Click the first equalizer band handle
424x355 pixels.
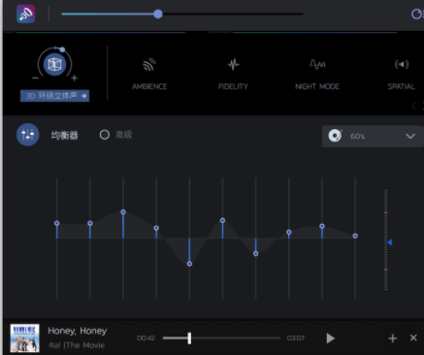(57, 223)
